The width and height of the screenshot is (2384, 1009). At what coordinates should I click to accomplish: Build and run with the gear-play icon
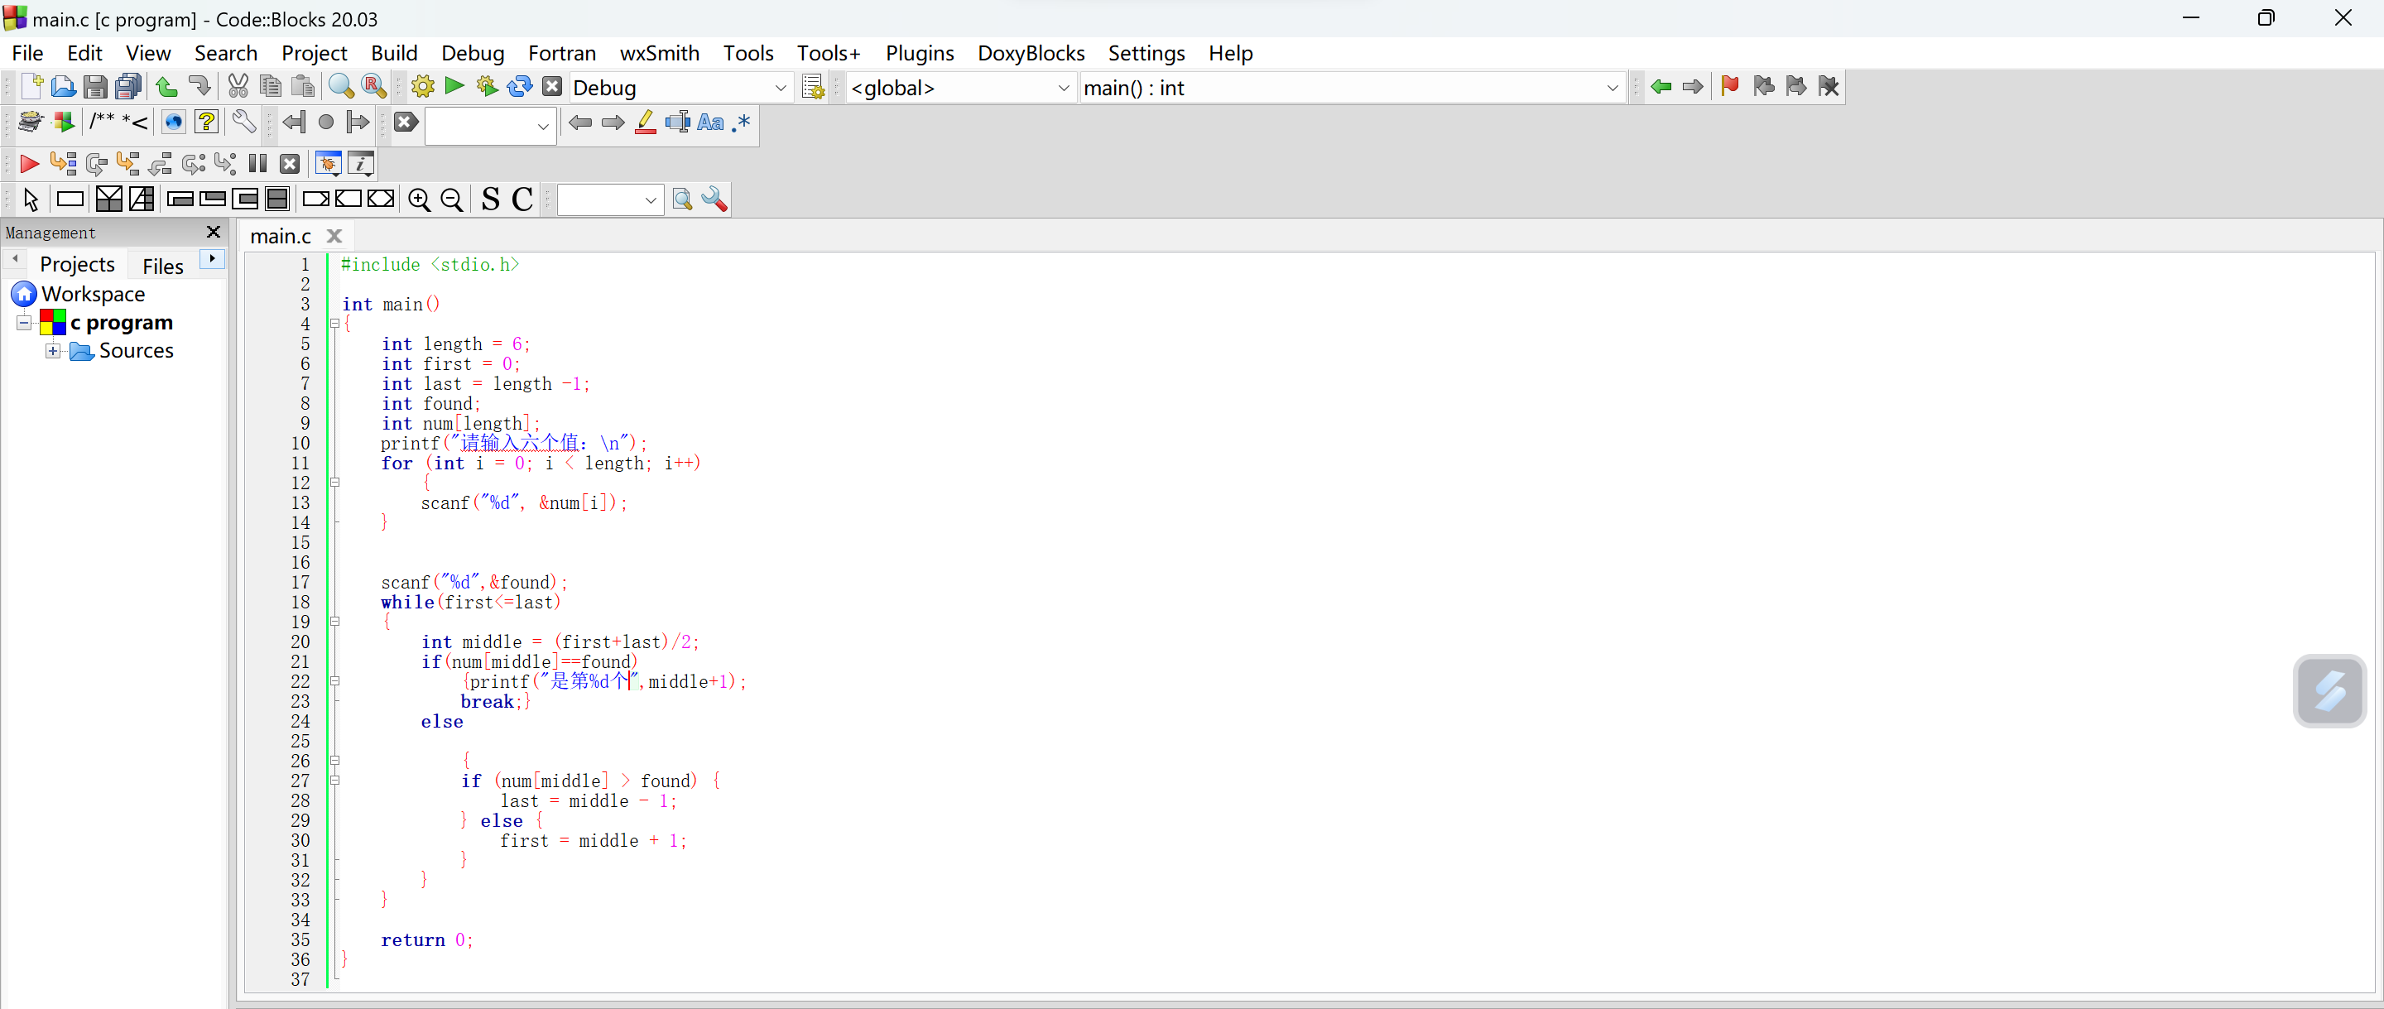pos(487,86)
